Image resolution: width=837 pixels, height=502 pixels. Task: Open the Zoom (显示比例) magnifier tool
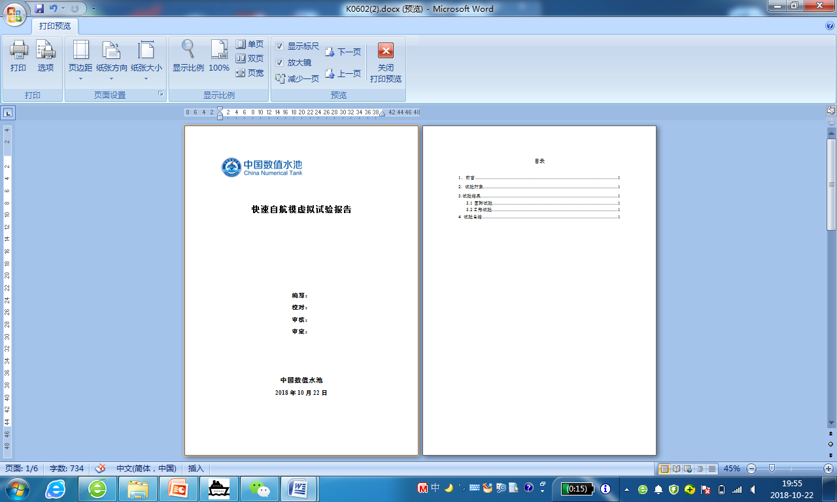coord(188,56)
